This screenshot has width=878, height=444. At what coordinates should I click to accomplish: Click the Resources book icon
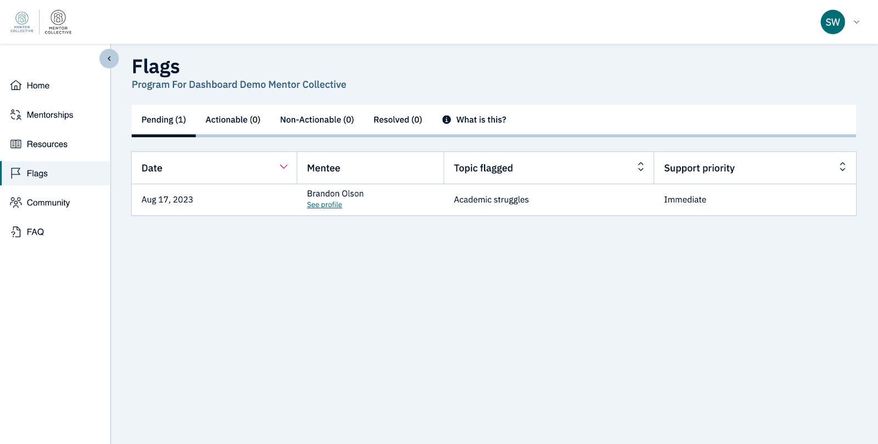tap(16, 144)
